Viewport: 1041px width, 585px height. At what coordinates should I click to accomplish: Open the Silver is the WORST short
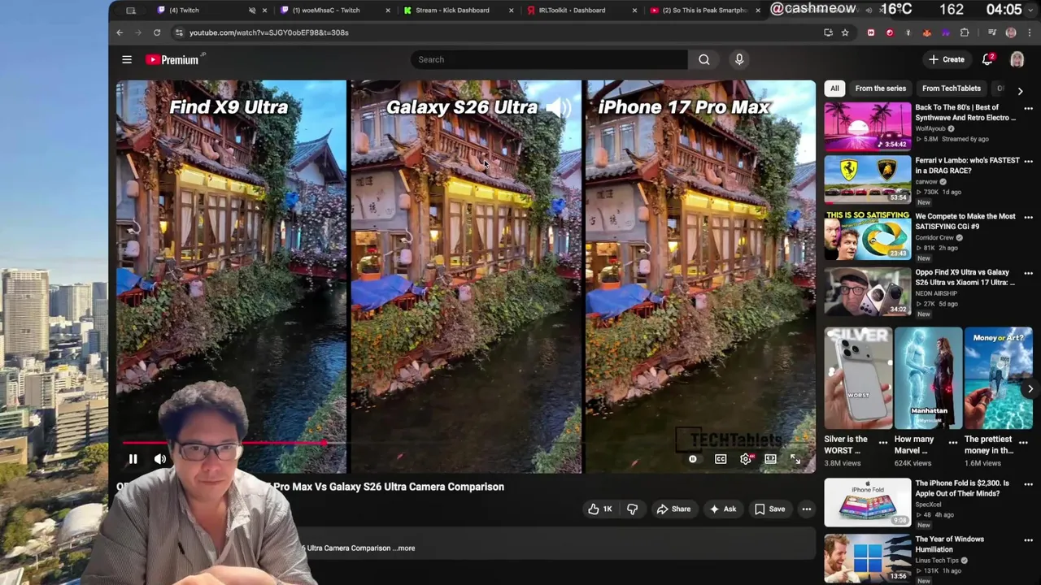(858, 378)
